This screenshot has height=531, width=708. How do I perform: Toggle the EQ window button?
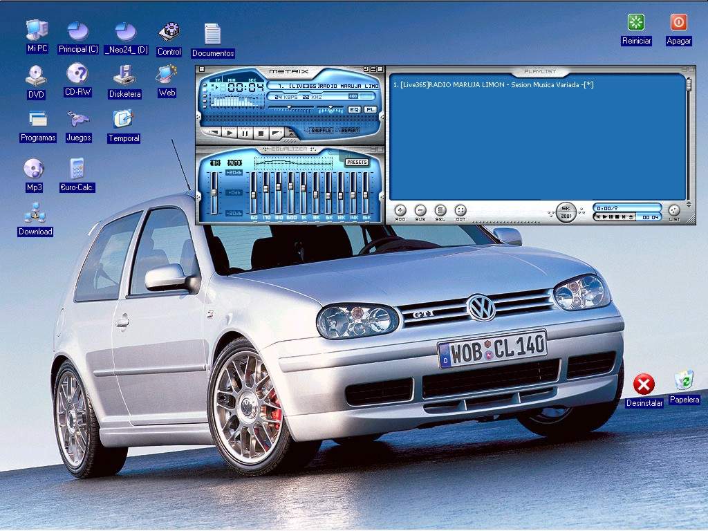[355, 110]
